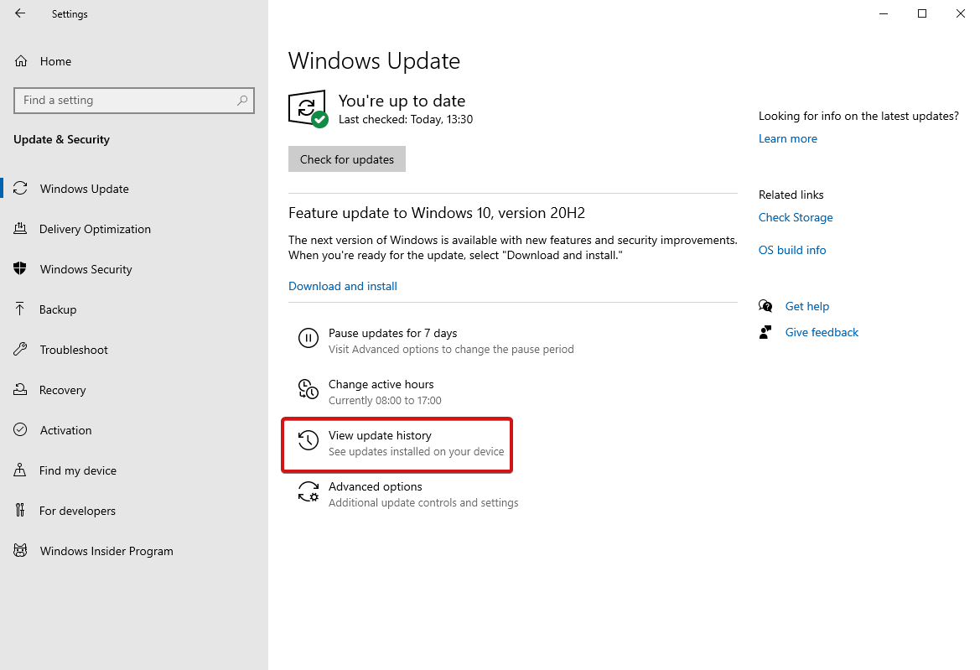This screenshot has width=980, height=670.
Task: Go to the Backup section
Action: 58,309
